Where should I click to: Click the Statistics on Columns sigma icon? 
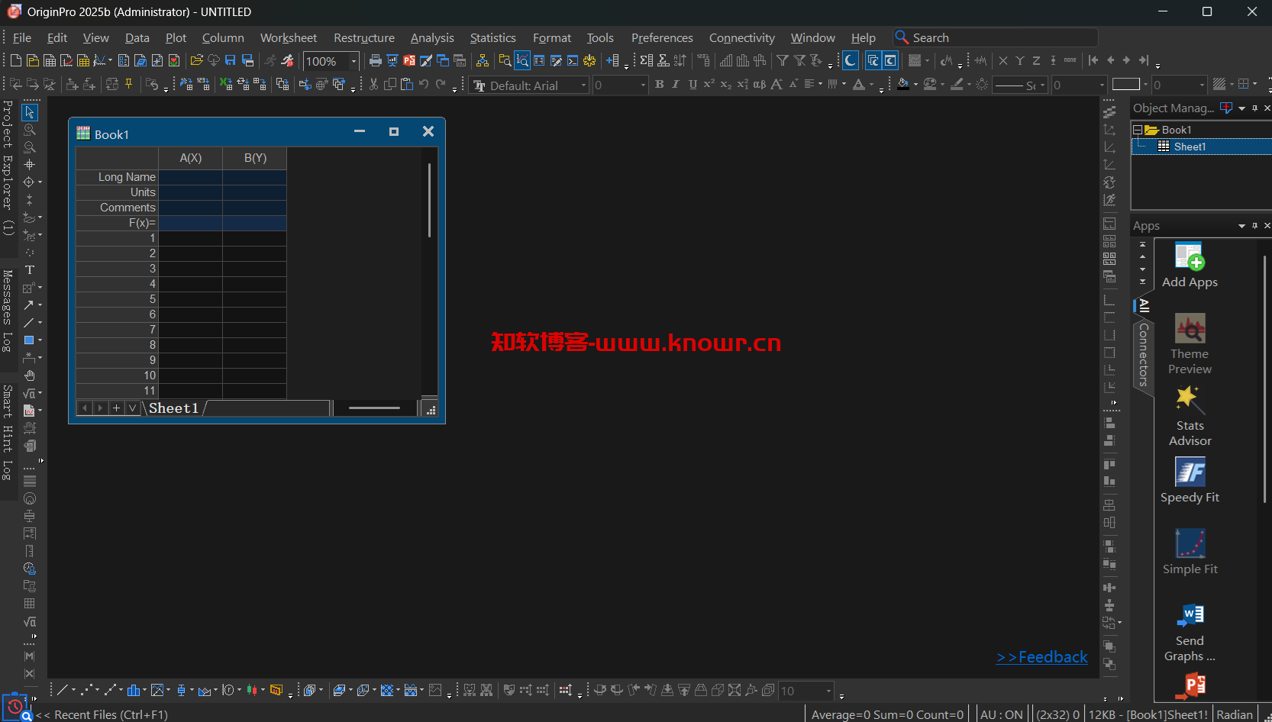[x=647, y=60]
